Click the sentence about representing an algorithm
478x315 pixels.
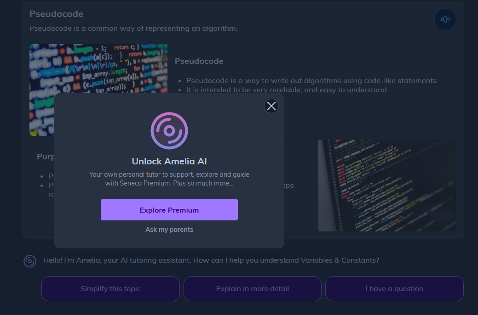133,28
